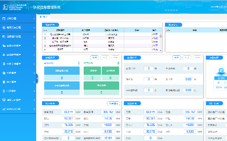The height and width of the screenshot is (141, 227).
Task: Click the monitor icon of the third sidebar item
Action: point(4,37)
